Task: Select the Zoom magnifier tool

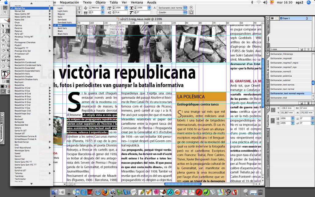Action: point(8,66)
